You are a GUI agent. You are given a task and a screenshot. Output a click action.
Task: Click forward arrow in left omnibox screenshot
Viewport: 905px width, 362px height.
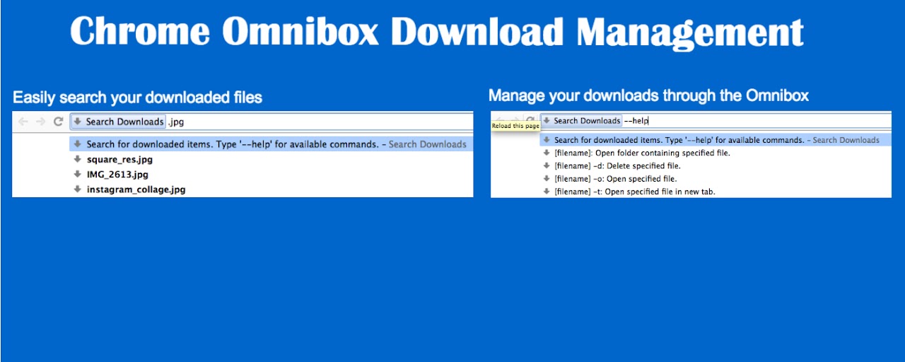pos(40,122)
